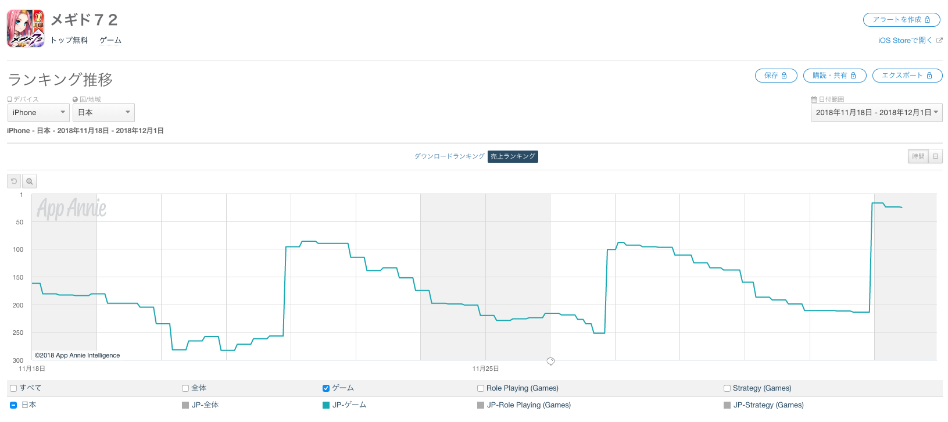Viewport: 948px width, 422px height.
Task: Open iOS Storeで開く link
Action: click(905, 41)
